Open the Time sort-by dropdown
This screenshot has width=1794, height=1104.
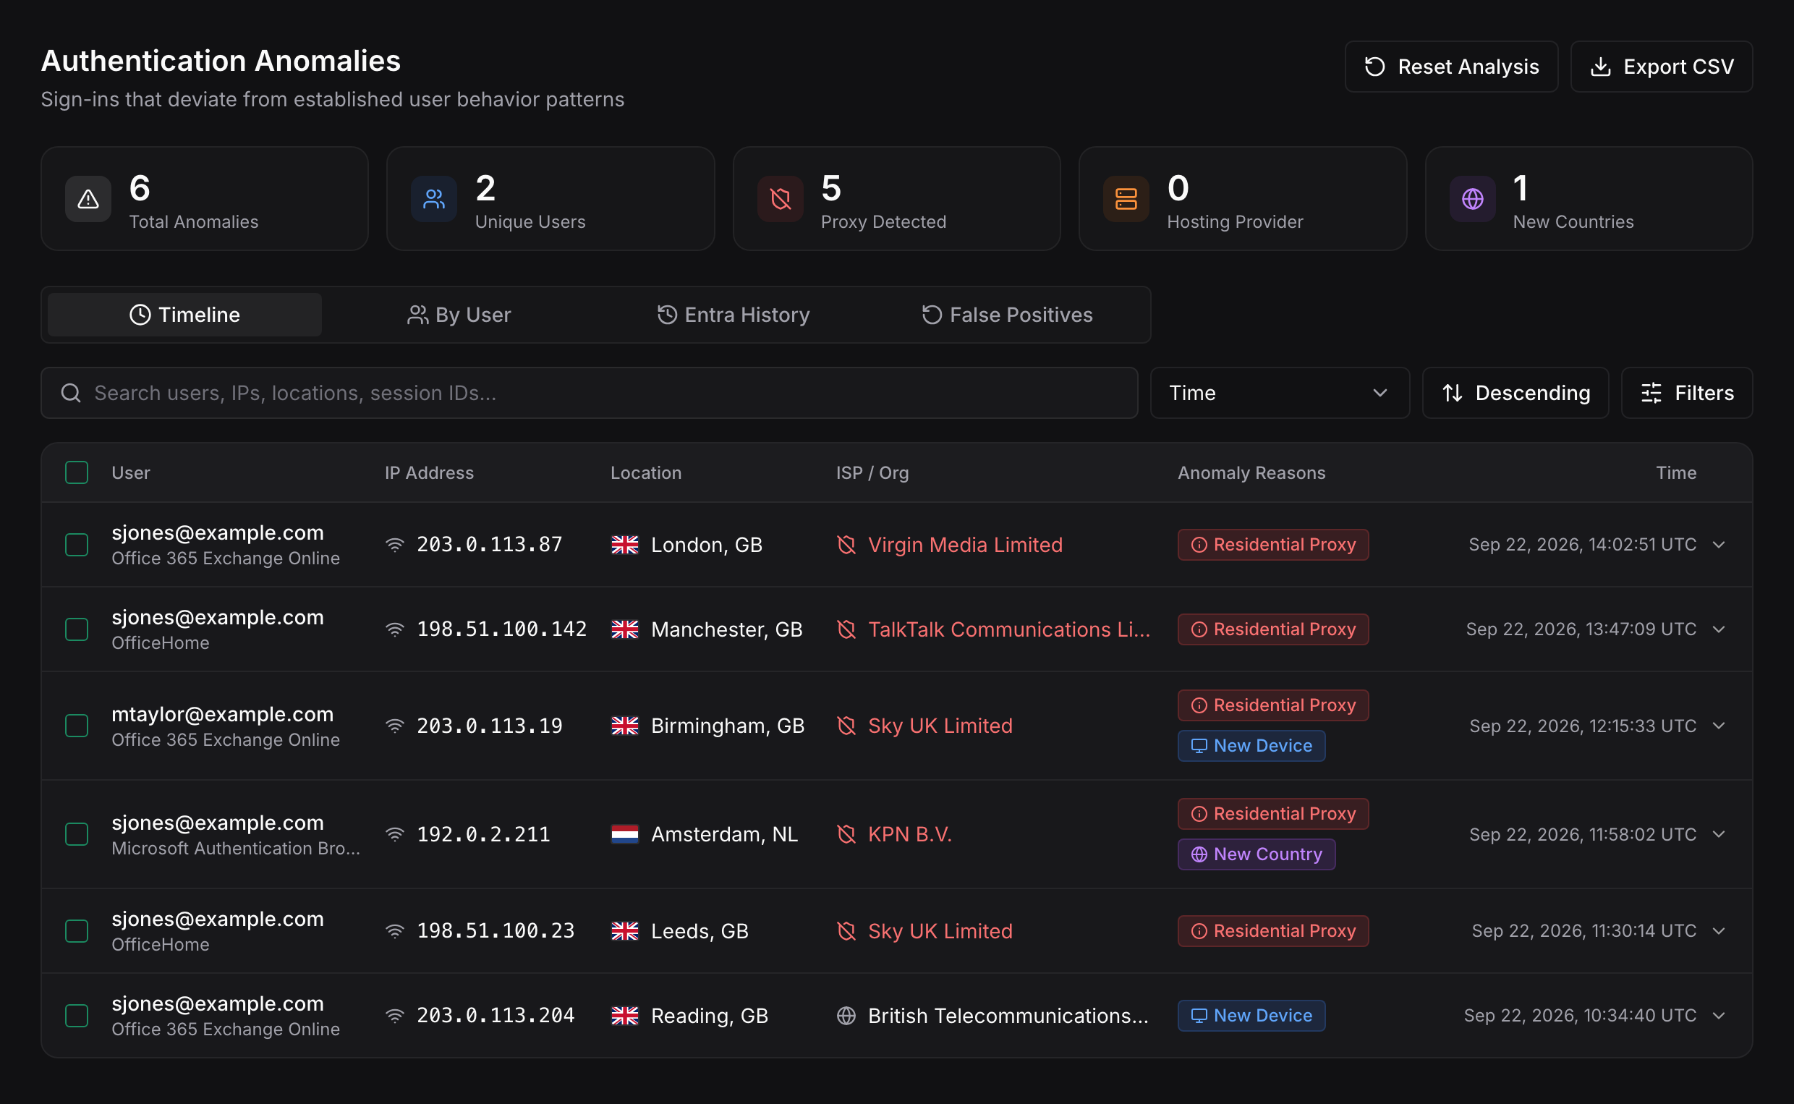pos(1280,393)
